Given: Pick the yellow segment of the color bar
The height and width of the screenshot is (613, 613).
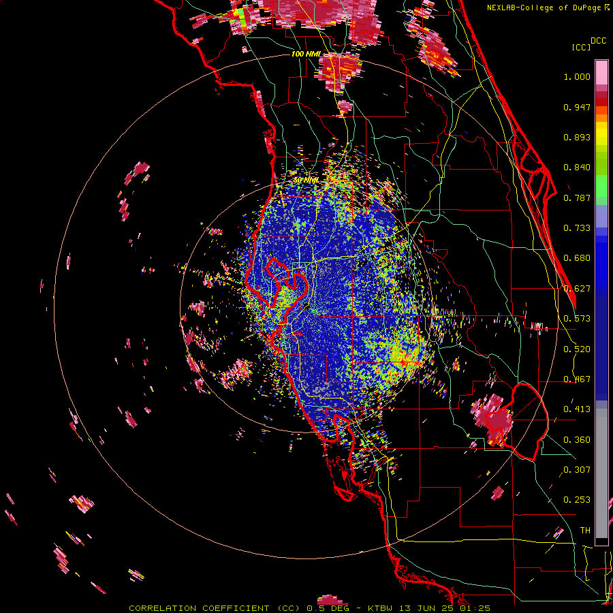Looking at the screenshot, I should point(601,134).
